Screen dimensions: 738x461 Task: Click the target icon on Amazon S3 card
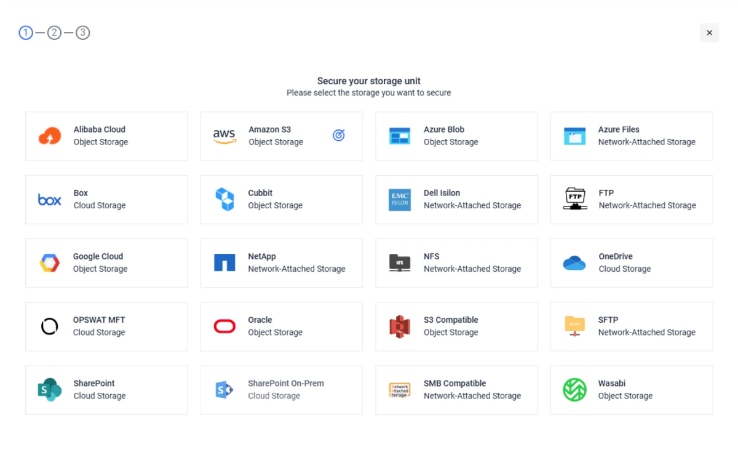coord(339,135)
